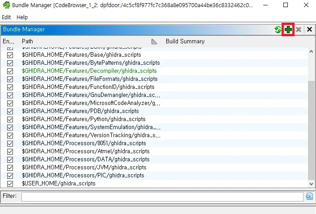Toggle checkbox for SystemEmulation bundle
The height and width of the screenshot is (214, 316).
click(x=10, y=128)
